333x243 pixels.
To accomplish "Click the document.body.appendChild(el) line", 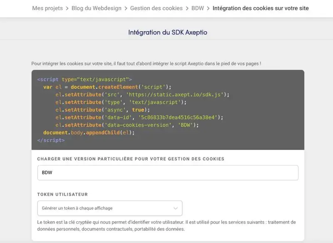I will click(x=89, y=133).
